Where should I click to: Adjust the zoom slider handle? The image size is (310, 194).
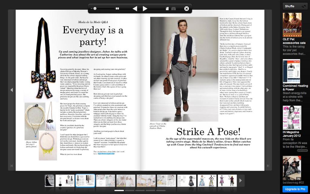(x=95, y=8)
